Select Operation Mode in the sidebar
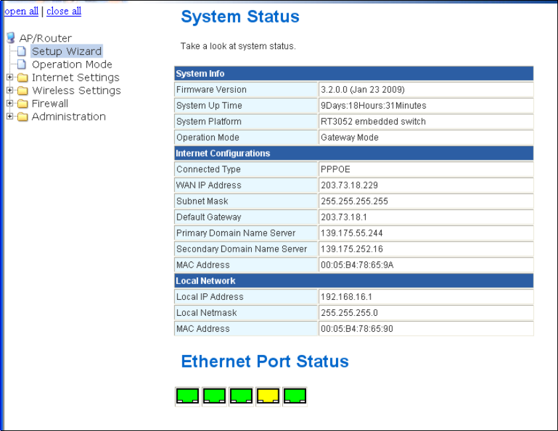The height and width of the screenshot is (431, 558). click(72, 64)
